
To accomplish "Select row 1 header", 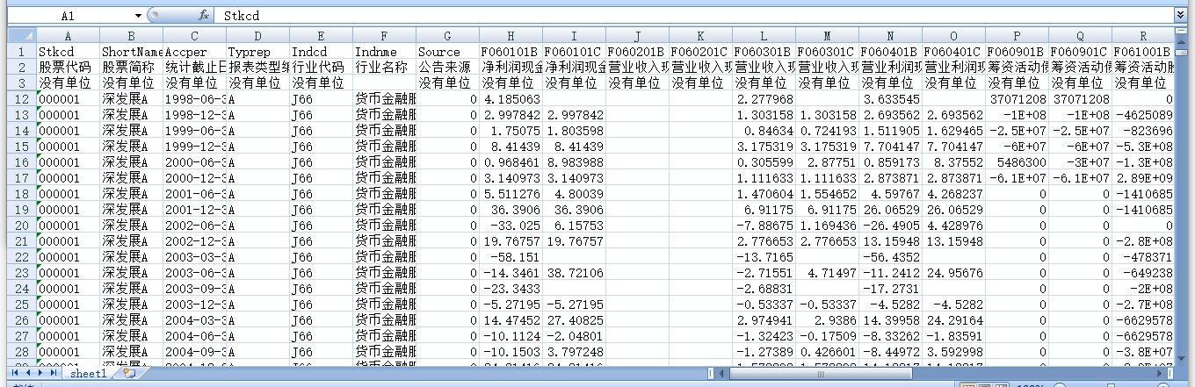I will pyautogui.click(x=23, y=52).
